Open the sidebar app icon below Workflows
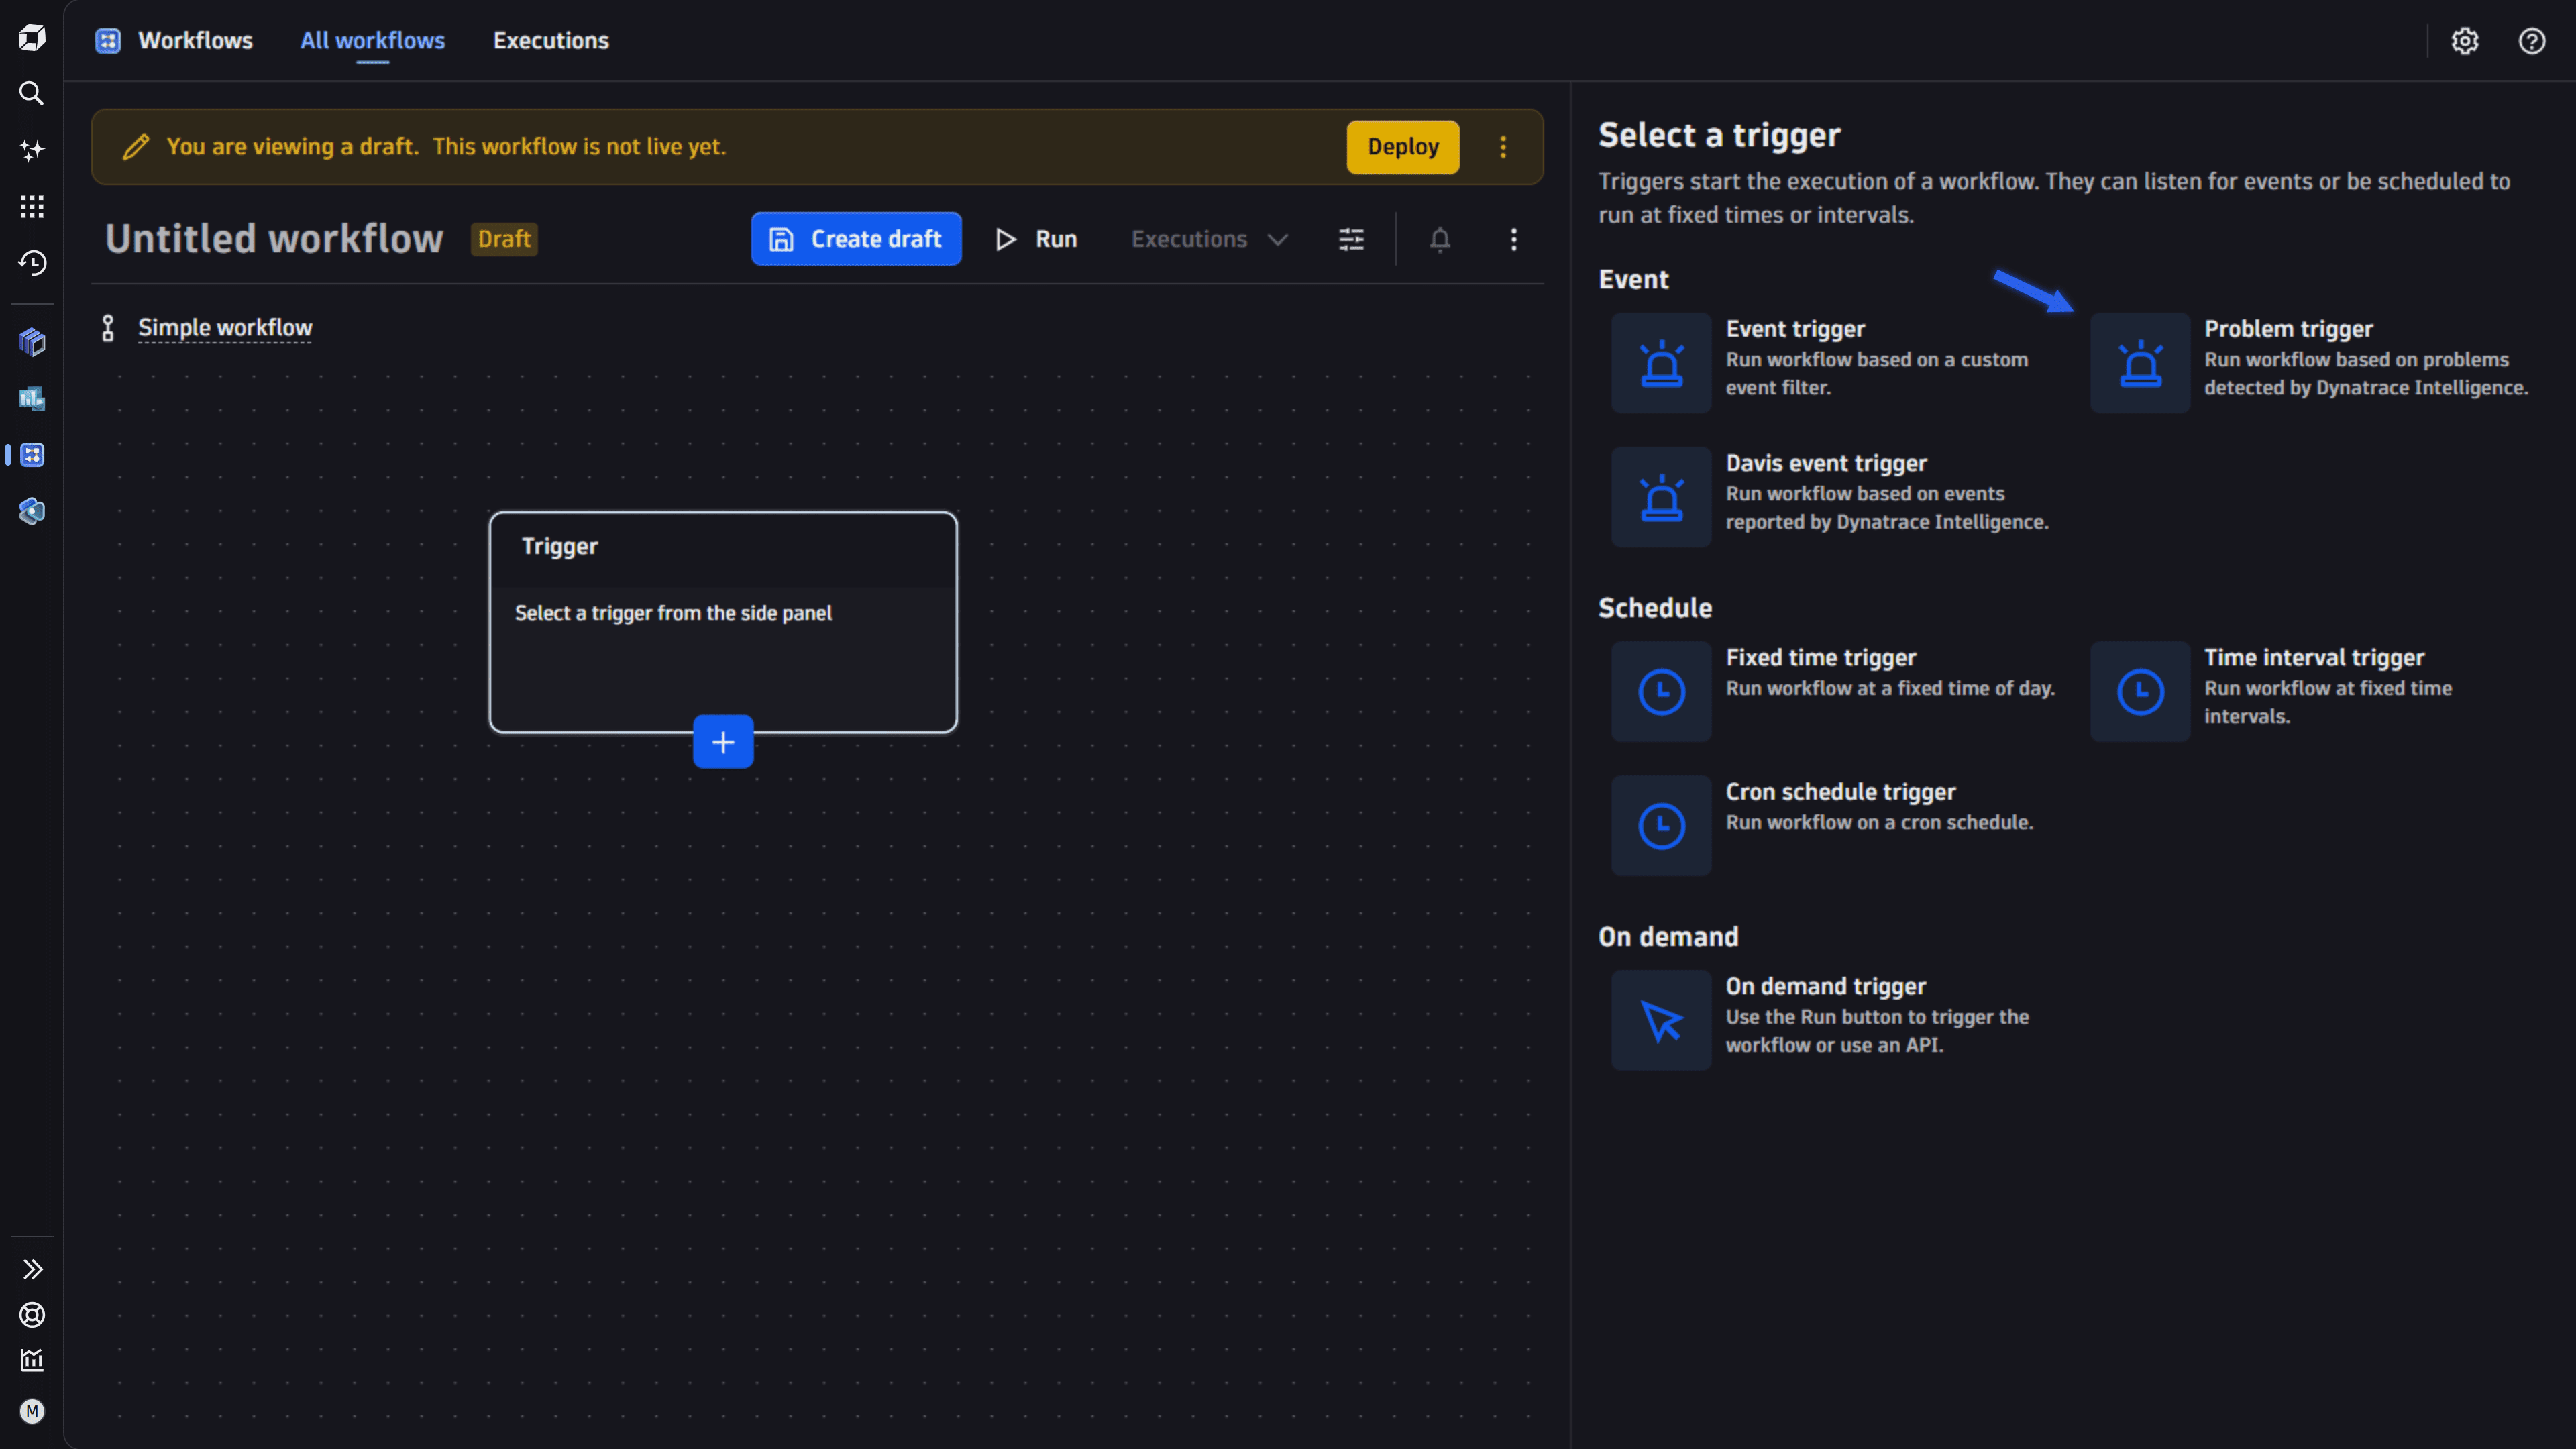2576x1449 pixels. coord(32,512)
